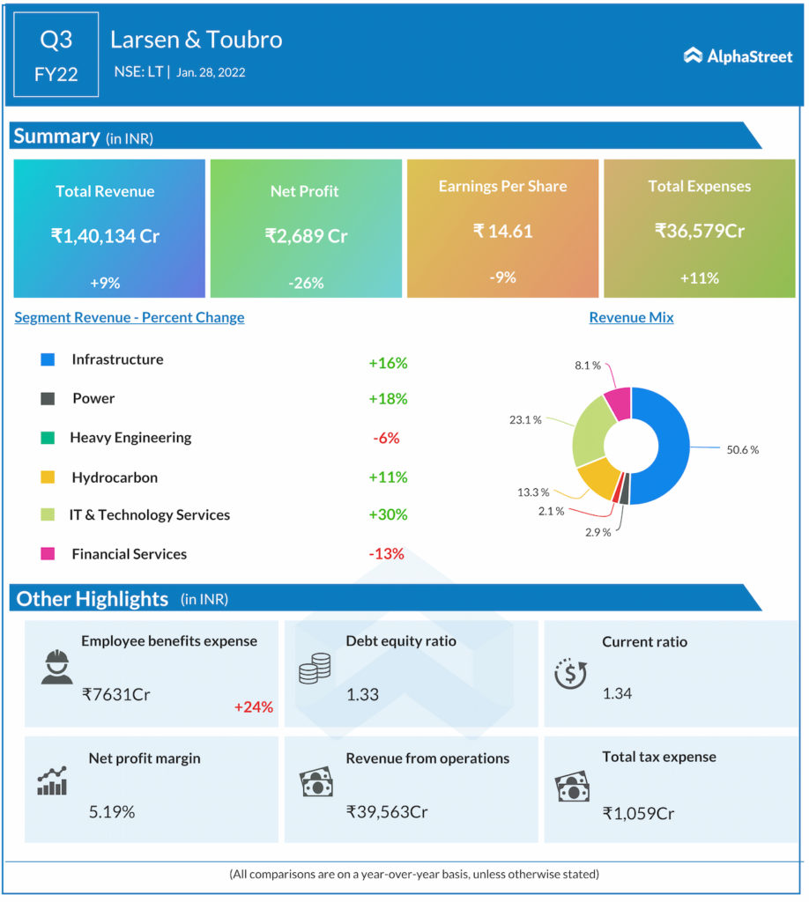The image size is (809, 902).
Task: Click the dollar cycle current ratio icon
Action: pyautogui.click(x=569, y=672)
